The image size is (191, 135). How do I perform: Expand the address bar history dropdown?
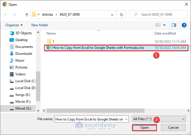112,15
